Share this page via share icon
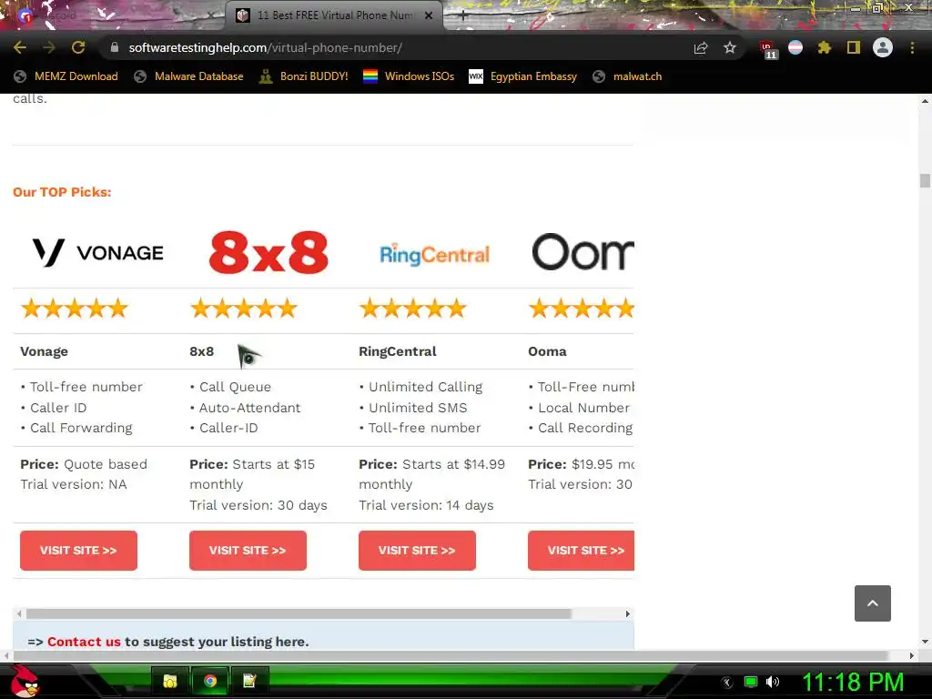The width and height of the screenshot is (932, 699). [701, 47]
